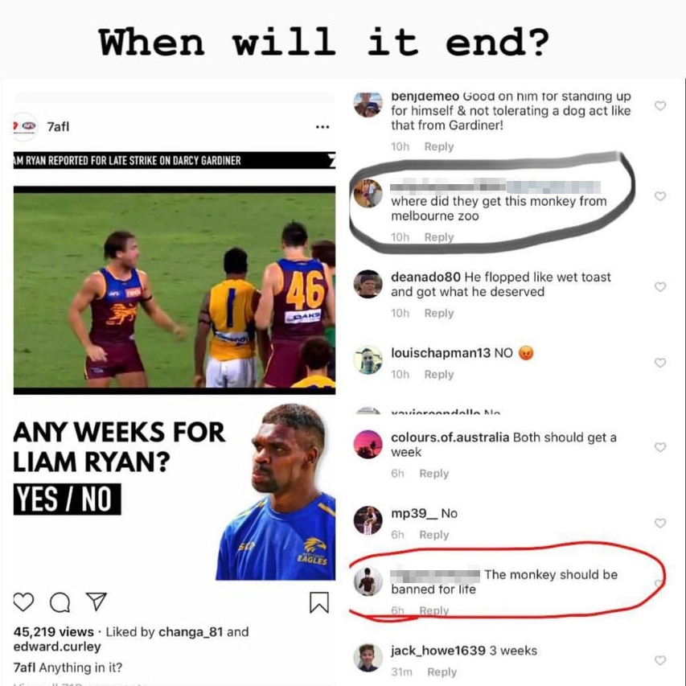Reply to benjdemeo's comment
Image resolution: width=686 pixels, height=686 pixels.
[x=439, y=146]
